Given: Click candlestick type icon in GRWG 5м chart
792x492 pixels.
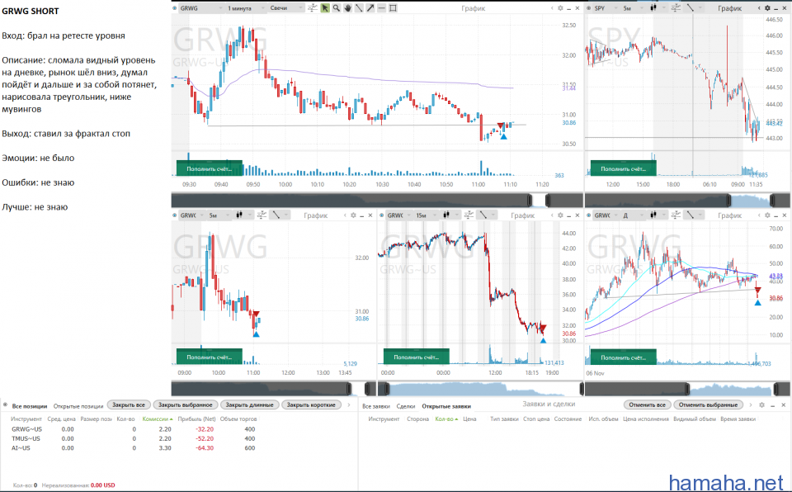Looking at the screenshot, I should point(240,215).
